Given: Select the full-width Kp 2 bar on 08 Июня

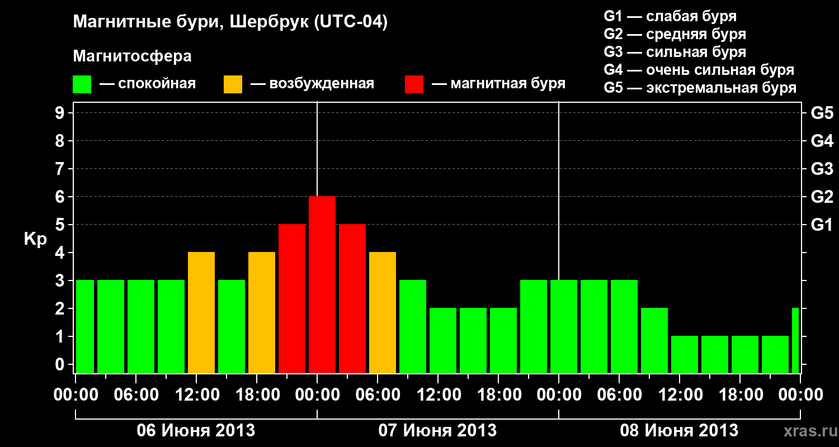Looking at the screenshot, I should click(x=654, y=341).
